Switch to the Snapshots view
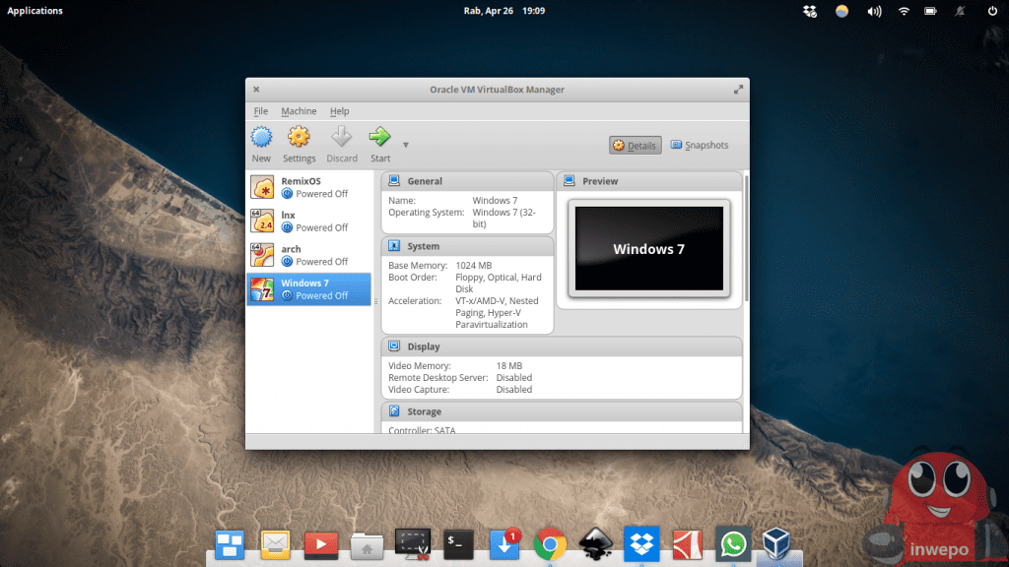 [700, 146]
